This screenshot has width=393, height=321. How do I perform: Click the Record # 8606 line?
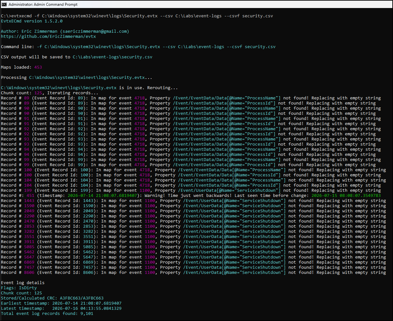tap(193, 273)
